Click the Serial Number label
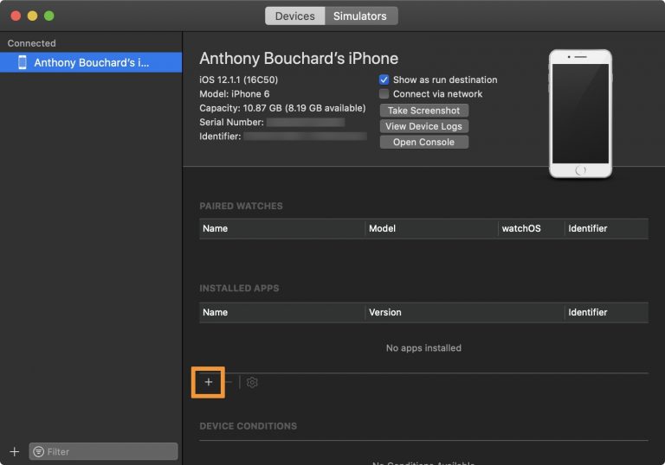The width and height of the screenshot is (665, 465). [231, 122]
